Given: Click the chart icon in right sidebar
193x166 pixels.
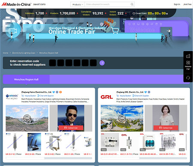Looking at the screenshot, I should click(x=188, y=56).
